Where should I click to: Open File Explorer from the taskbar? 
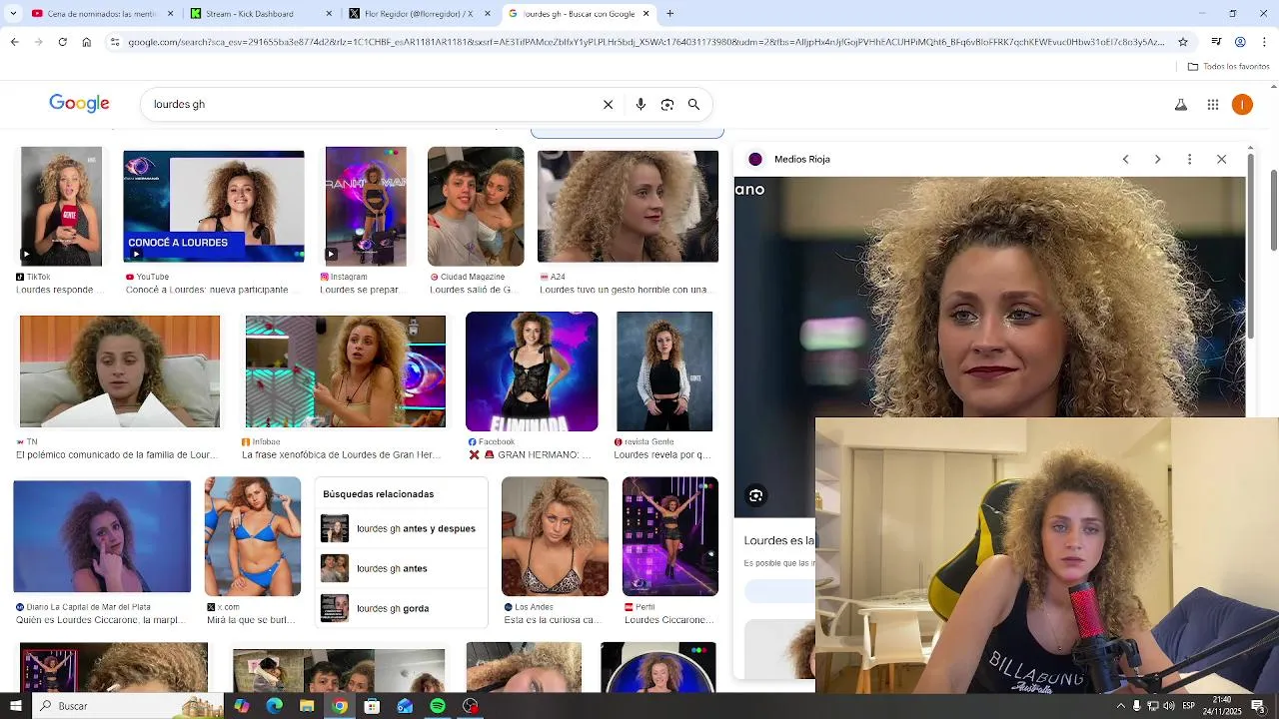pyautogui.click(x=307, y=706)
